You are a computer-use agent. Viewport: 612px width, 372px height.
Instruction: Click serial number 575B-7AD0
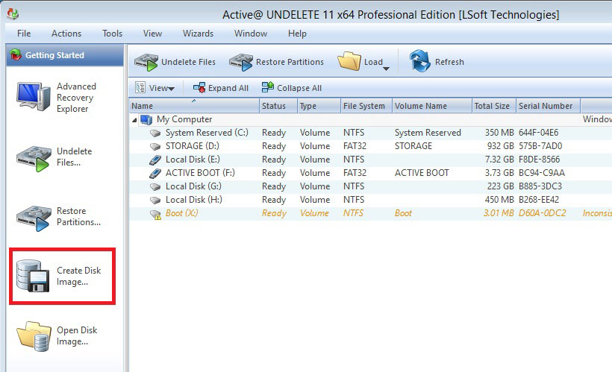click(x=540, y=146)
